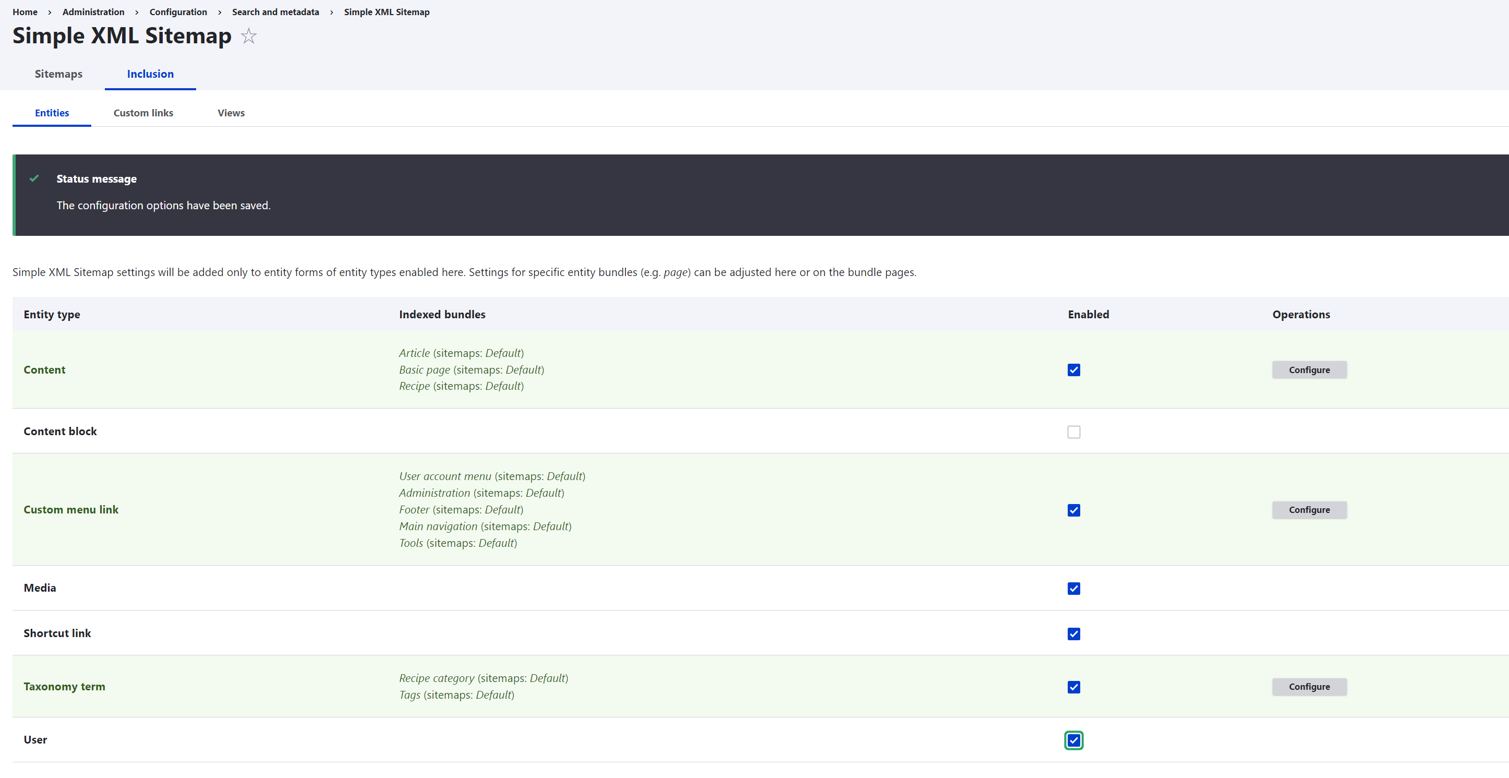Viewport: 1509px width, 778px height.
Task: Open Search and metadata breadcrumb
Action: coord(275,11)
